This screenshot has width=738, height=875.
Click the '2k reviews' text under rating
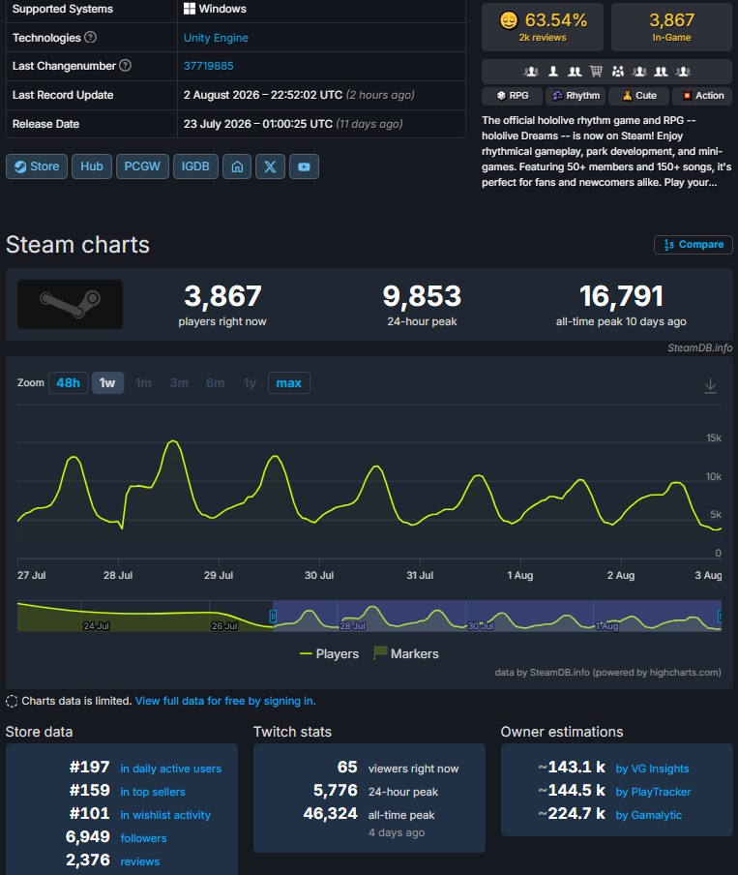pos(543,38)
